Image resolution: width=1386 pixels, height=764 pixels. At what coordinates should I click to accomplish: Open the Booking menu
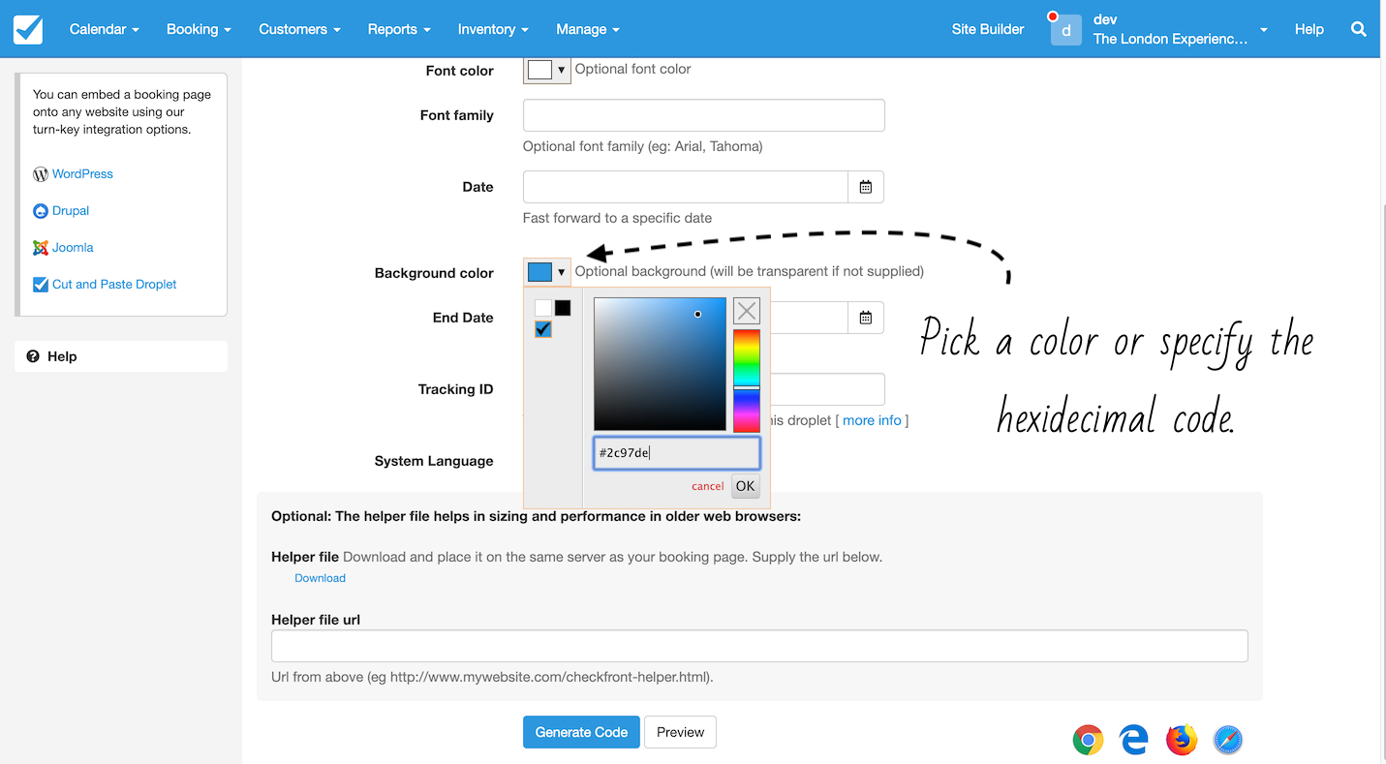point(199,29)
